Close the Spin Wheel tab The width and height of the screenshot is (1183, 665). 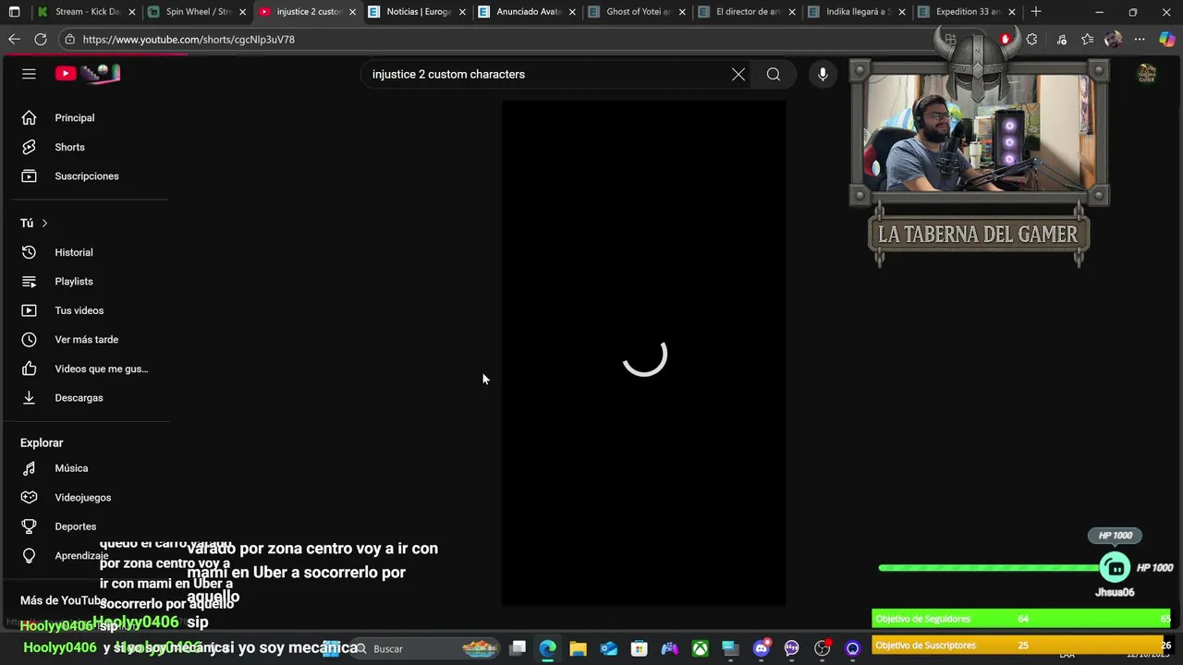click(243, 12)
